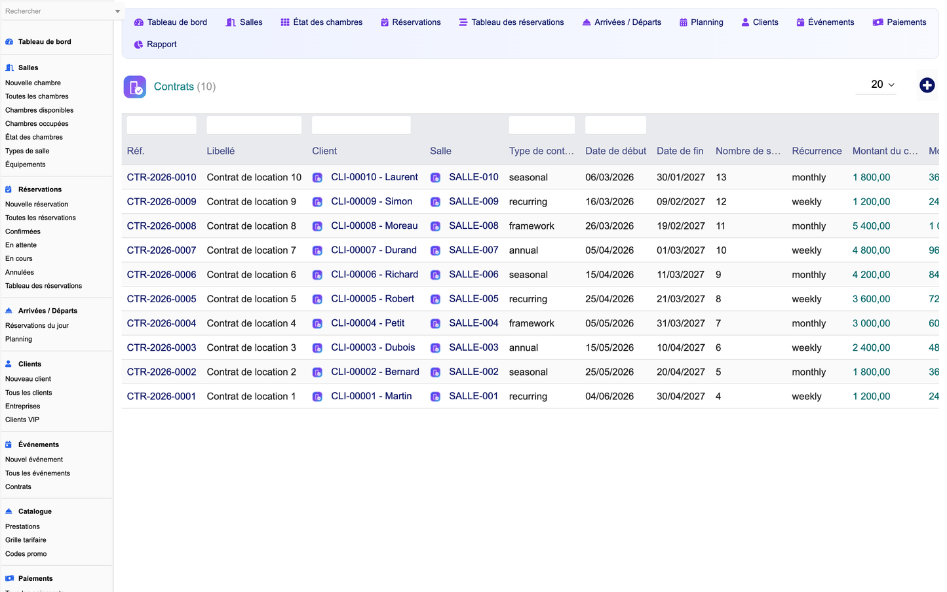Open Nouvelle chambre in sidebar
947x592 pixels.
click(x=33, y=83)
